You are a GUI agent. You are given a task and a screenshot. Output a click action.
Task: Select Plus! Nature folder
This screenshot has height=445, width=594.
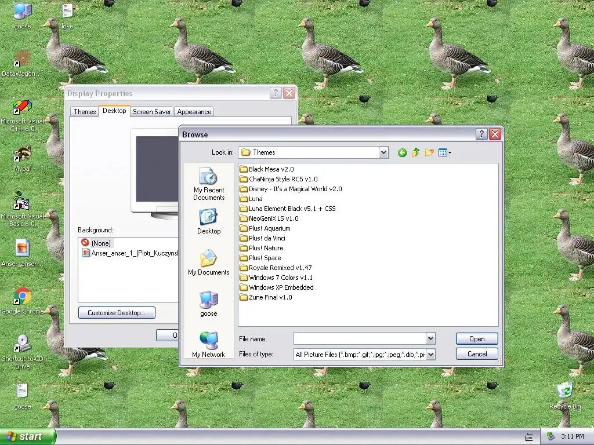coord(262,248)
